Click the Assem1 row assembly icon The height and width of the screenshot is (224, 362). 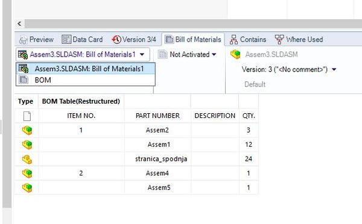click(27, 145)
